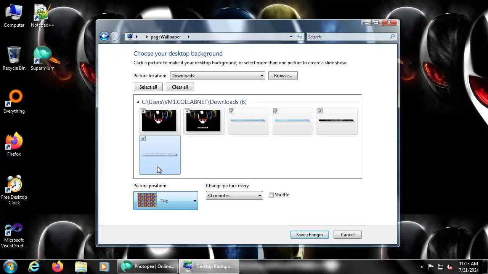Uncheck the fifth dark strip thumbnail checkbox
488x274 pixels.
[x=320, y=111]
